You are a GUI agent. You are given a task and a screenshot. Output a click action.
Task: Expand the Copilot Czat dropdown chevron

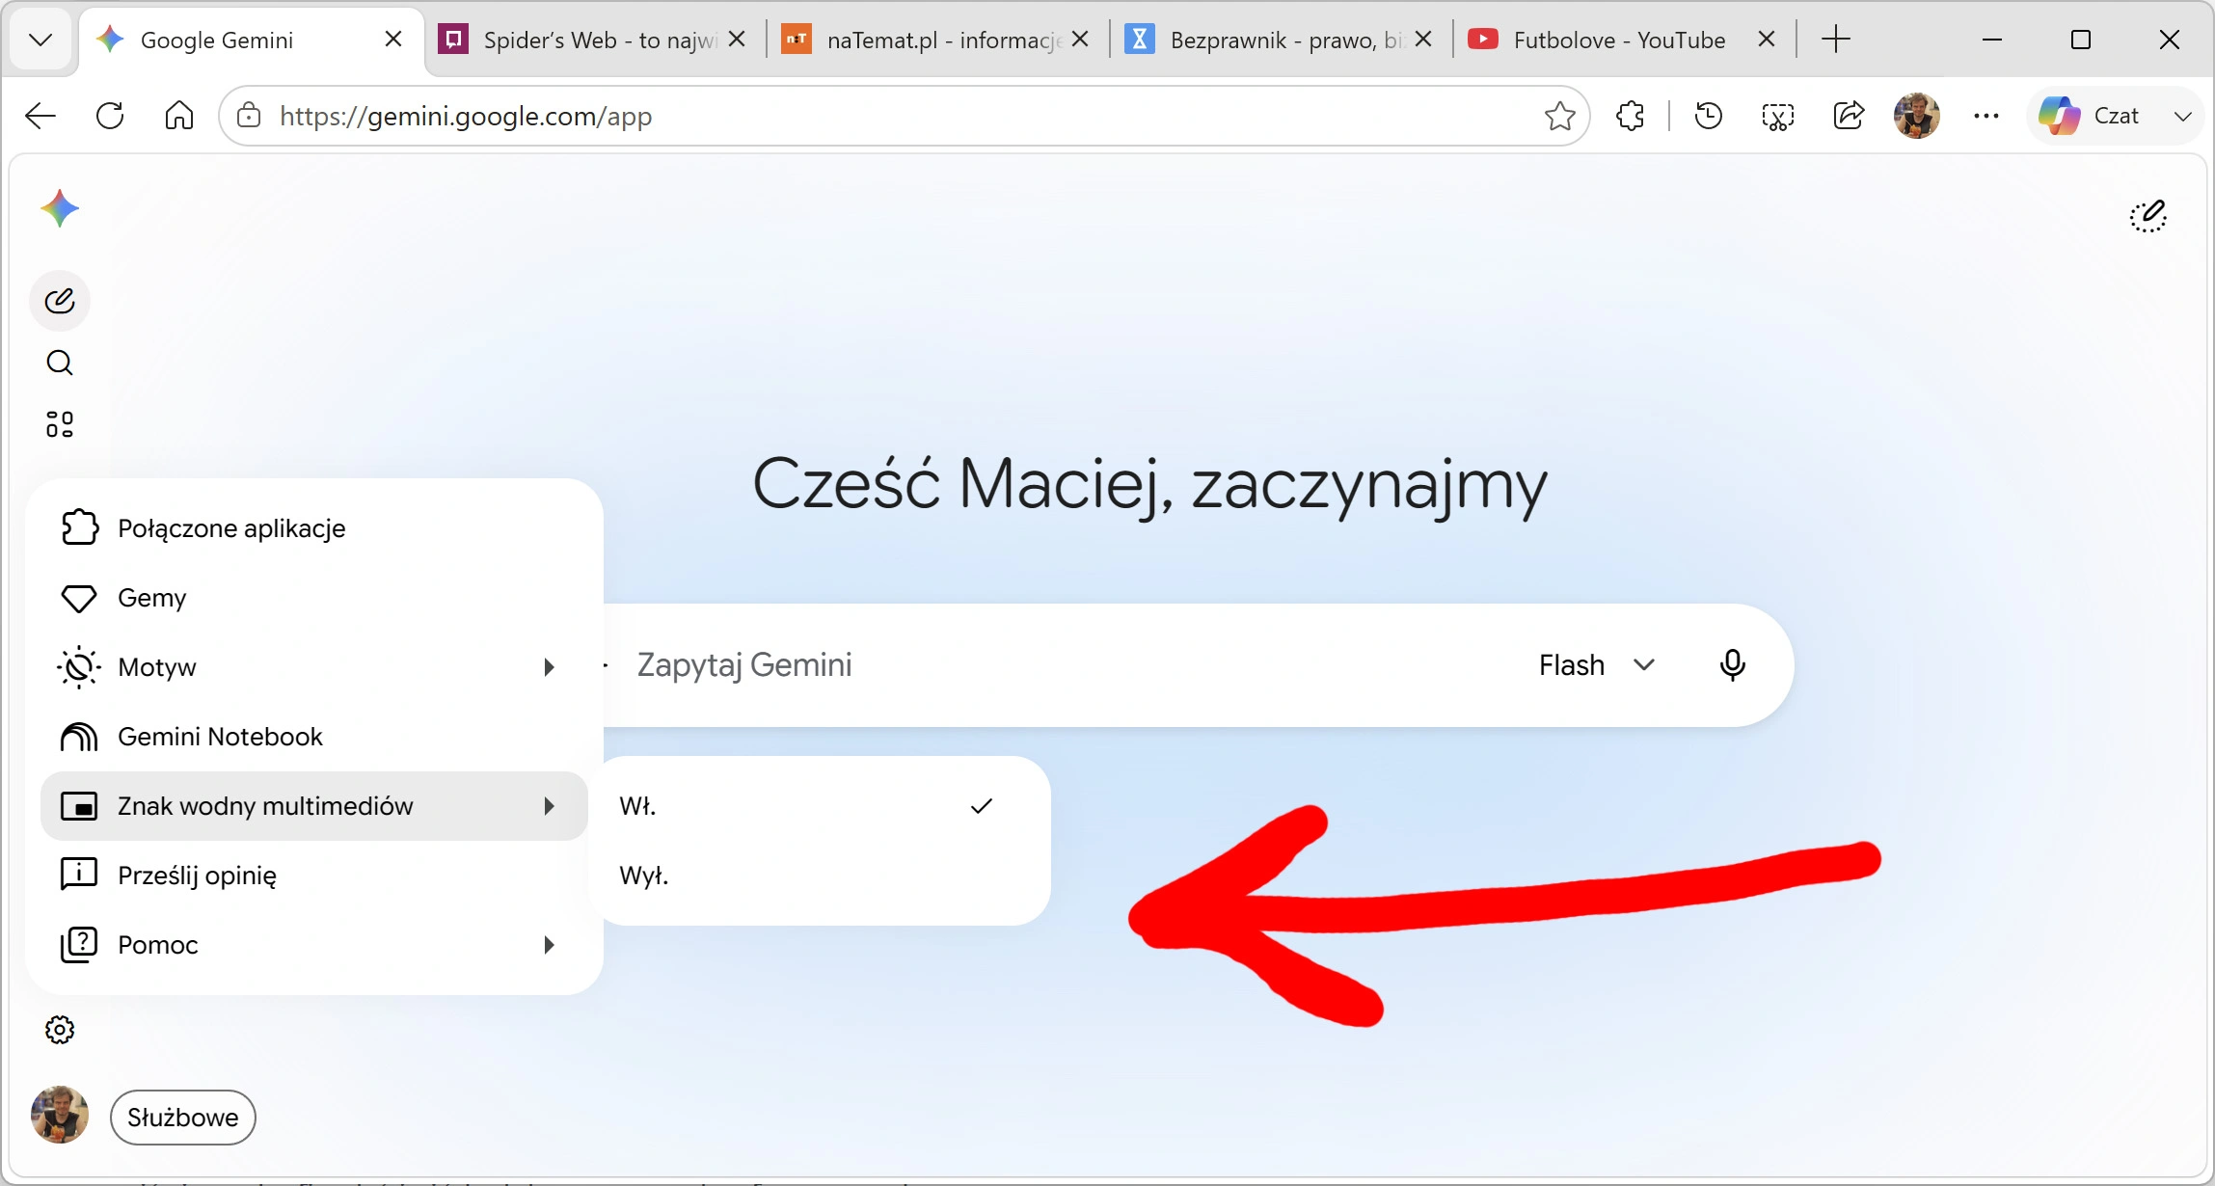(2182, 116)
